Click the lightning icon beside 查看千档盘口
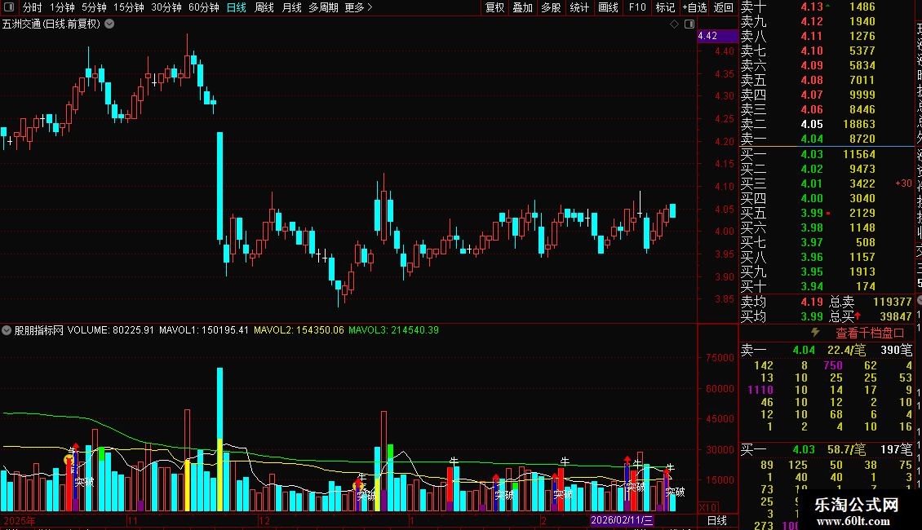The height and width of the screenshot is (530, 922). [816, 333]
